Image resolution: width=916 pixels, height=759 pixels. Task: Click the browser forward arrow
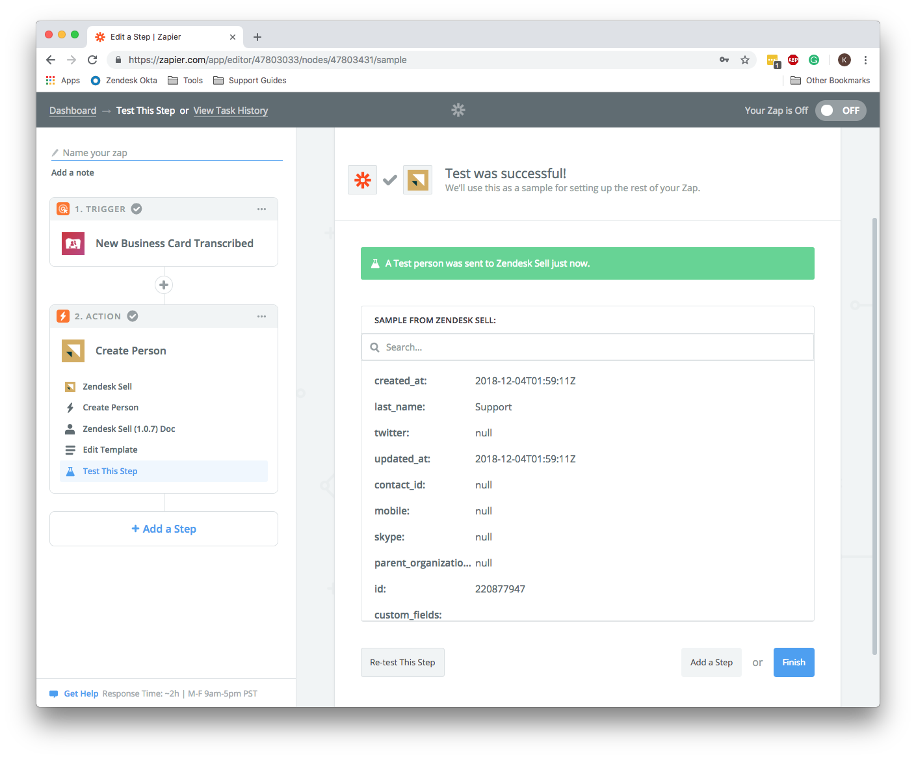pyautogui.click(x=72, y=60)
